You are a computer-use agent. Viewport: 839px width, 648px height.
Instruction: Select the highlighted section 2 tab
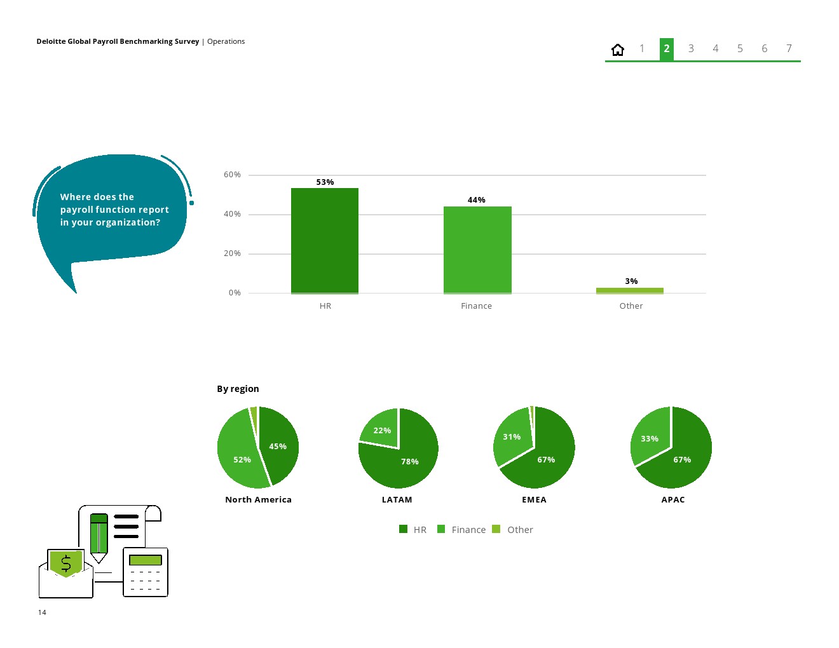[666, 49]
